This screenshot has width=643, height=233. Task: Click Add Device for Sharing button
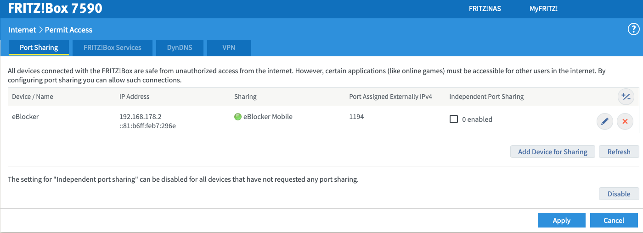(x=553, y=152)
